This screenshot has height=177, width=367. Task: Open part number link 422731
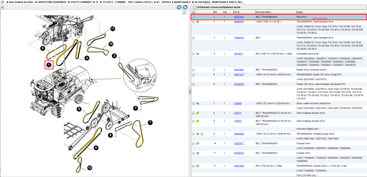pos(238,113)
